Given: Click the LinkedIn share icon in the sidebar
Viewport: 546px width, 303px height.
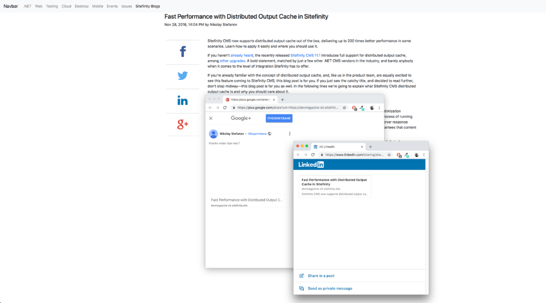Looking at the screenshot, I should (x=182, y=101).
